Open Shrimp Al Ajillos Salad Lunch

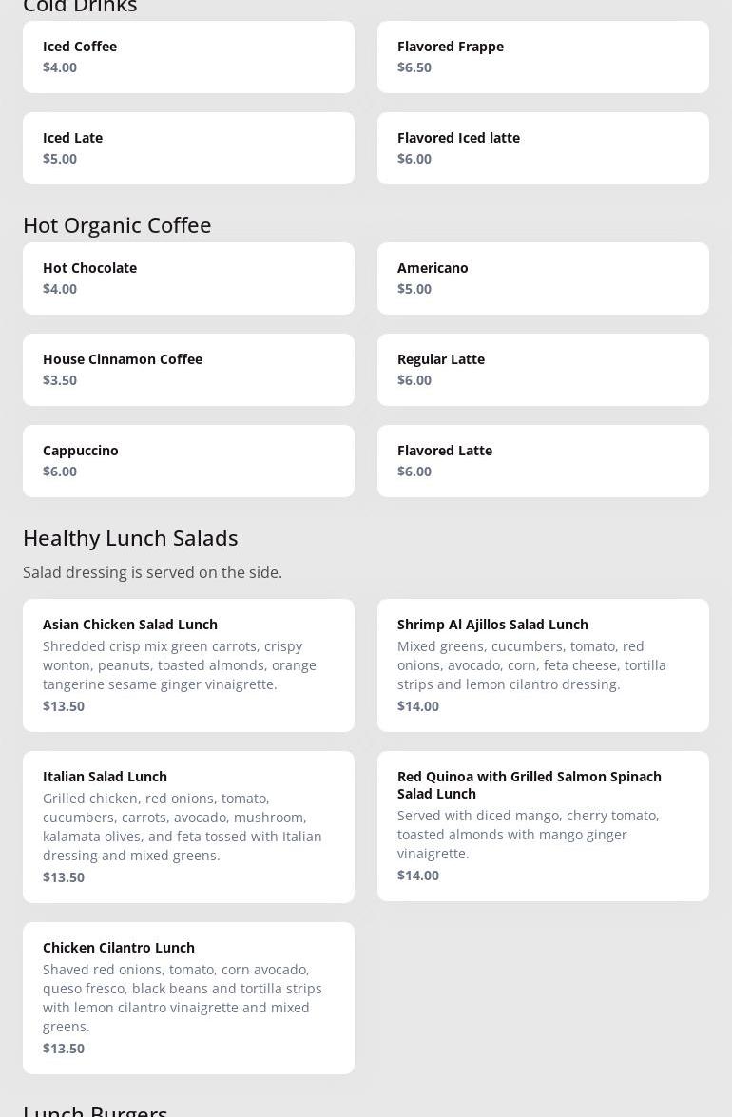[543, 665]
